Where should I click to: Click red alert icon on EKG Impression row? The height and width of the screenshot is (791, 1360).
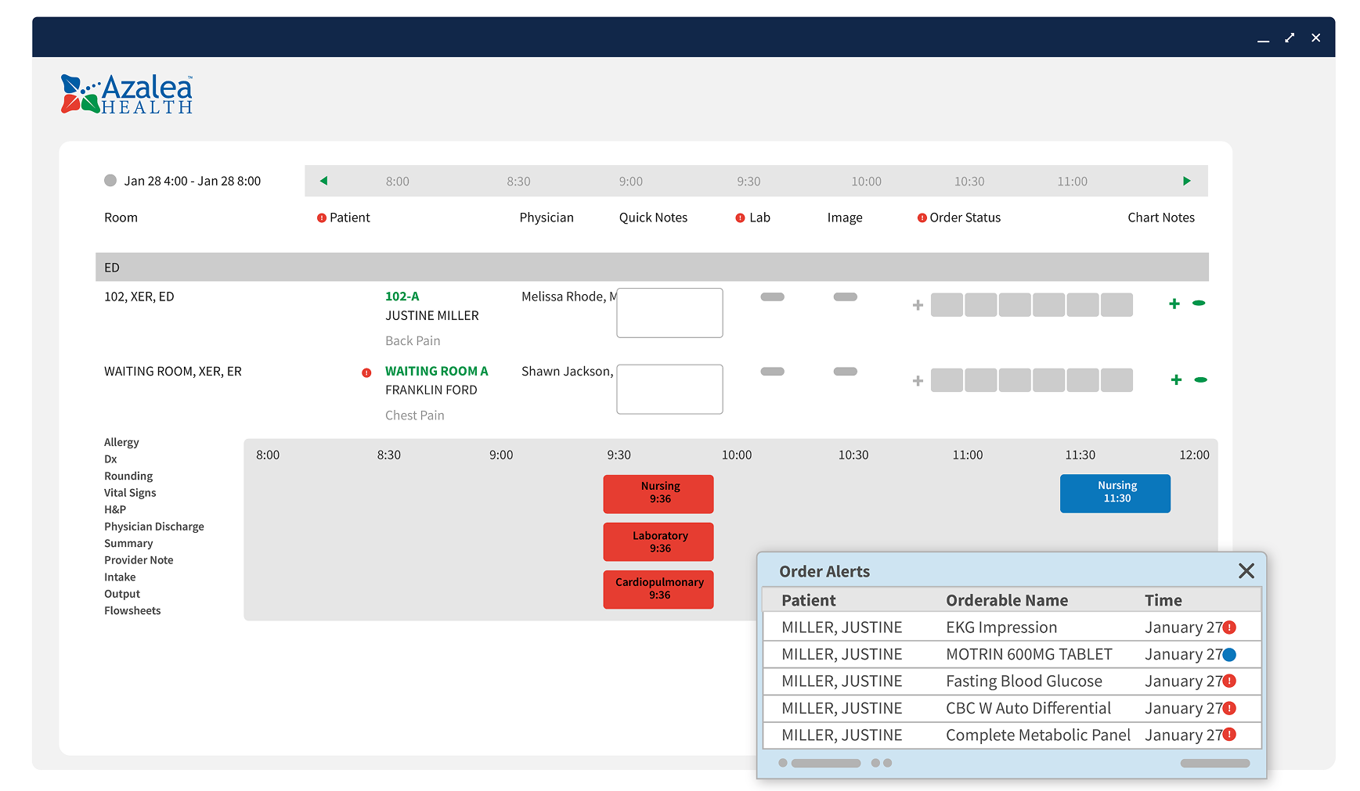(x=1229, y=627)
